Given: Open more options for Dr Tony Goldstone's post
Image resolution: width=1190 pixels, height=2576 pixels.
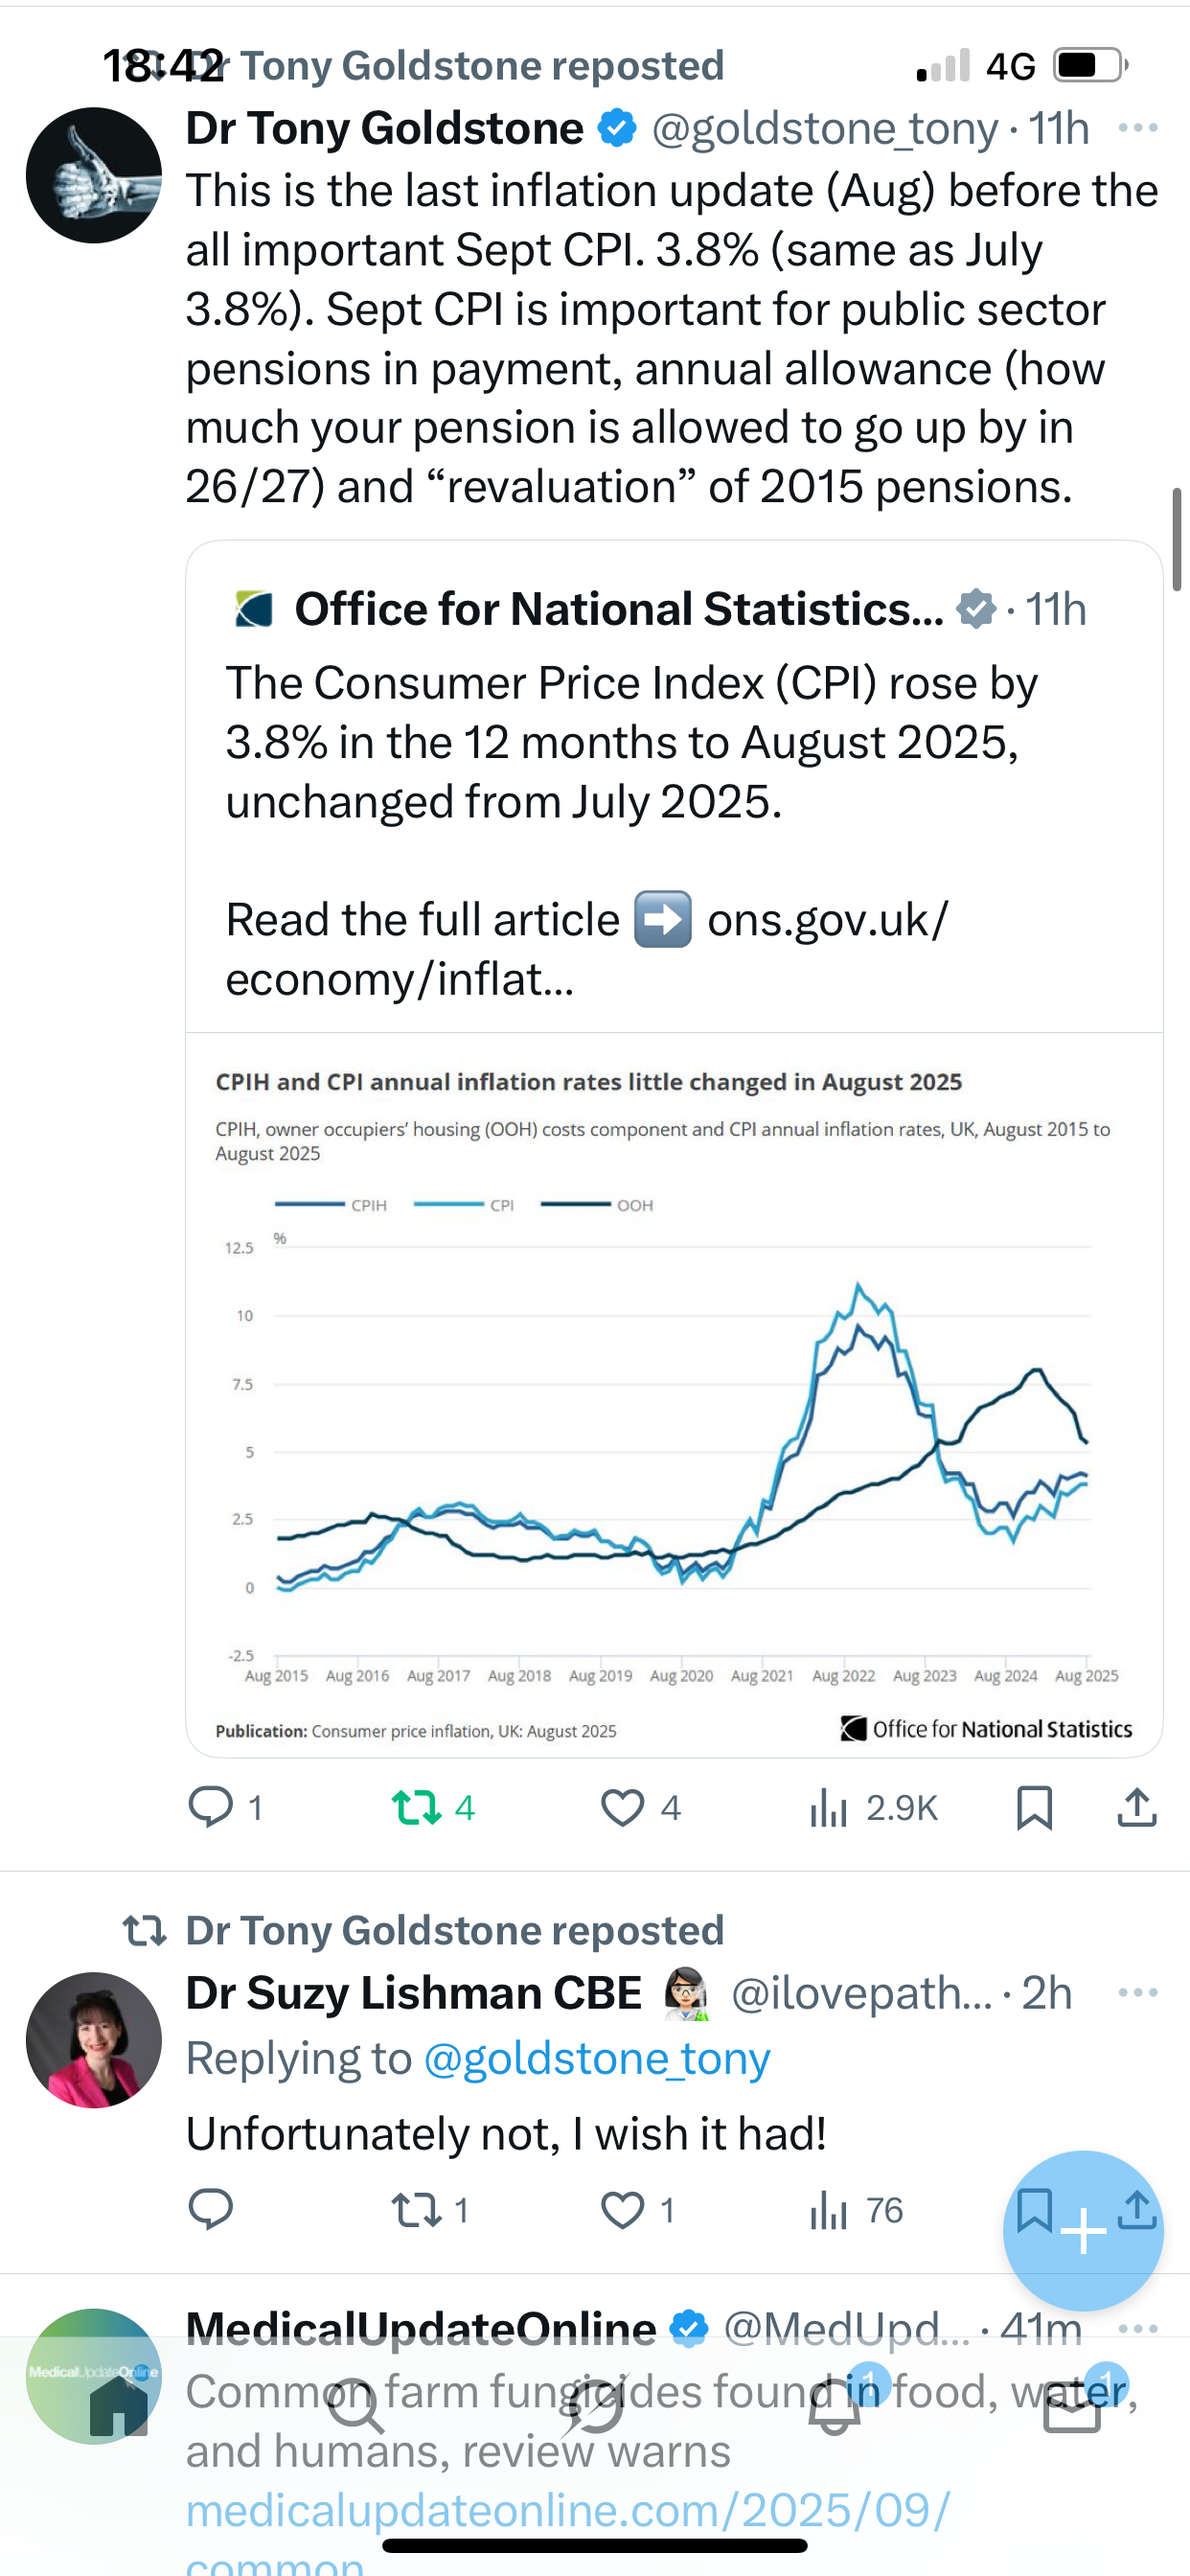Looking at the screenshot, I should [x=1137, y=128].
